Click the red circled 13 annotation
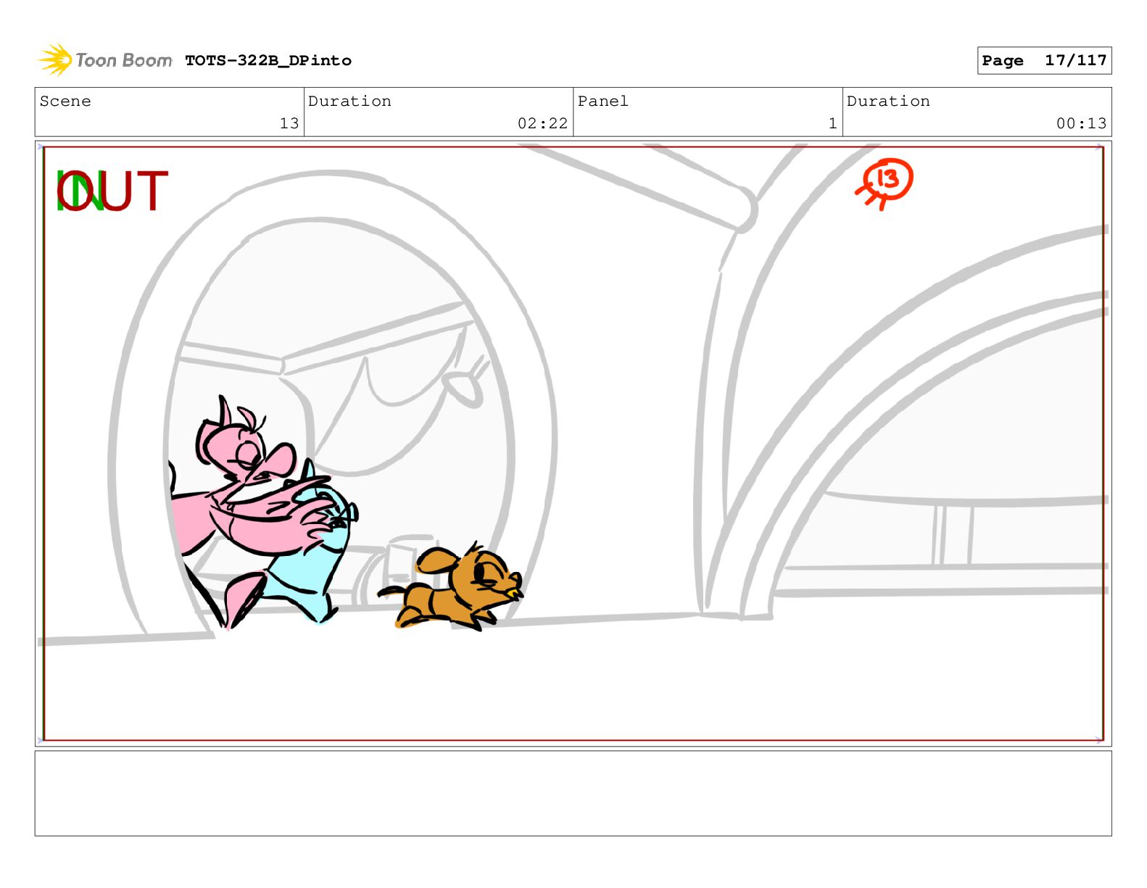This screenshot has height=888, width=1147. click(x=885, y=183)
